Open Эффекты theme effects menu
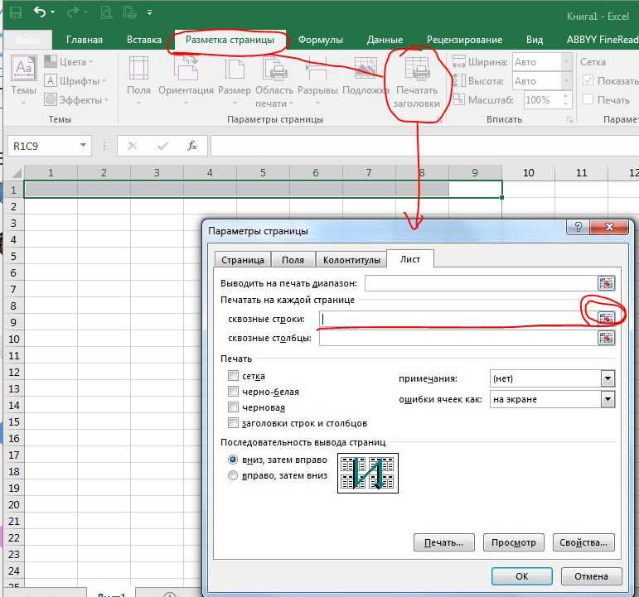 pos(76,99)
